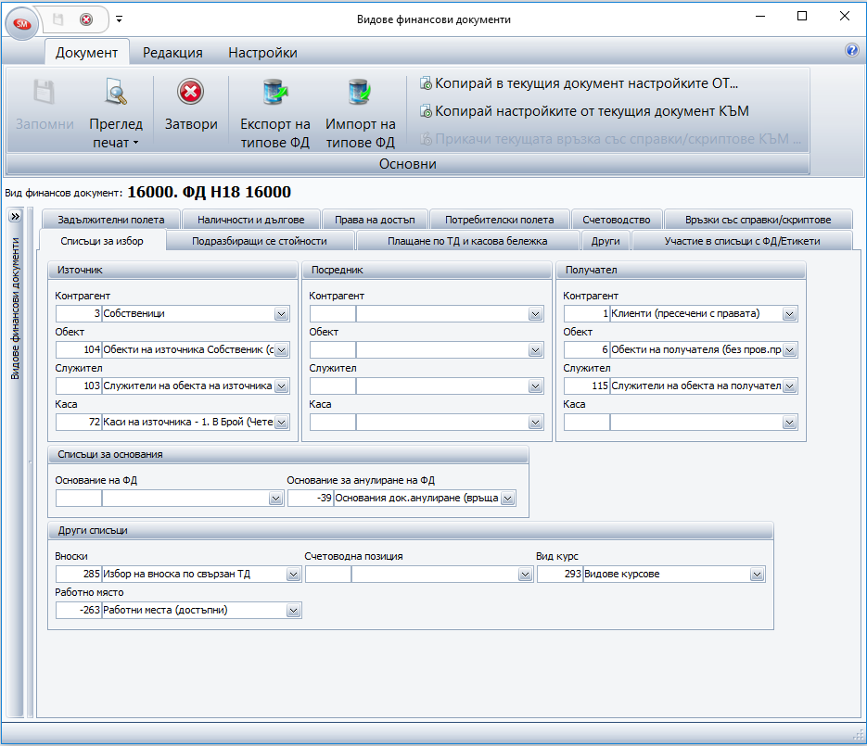Click Източник Служител code field 103
The width and height of the screenshot is (867, 746).
tap(79, 386)
